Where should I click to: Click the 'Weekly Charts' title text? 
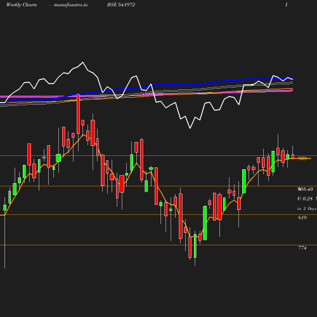click(22, 4)
